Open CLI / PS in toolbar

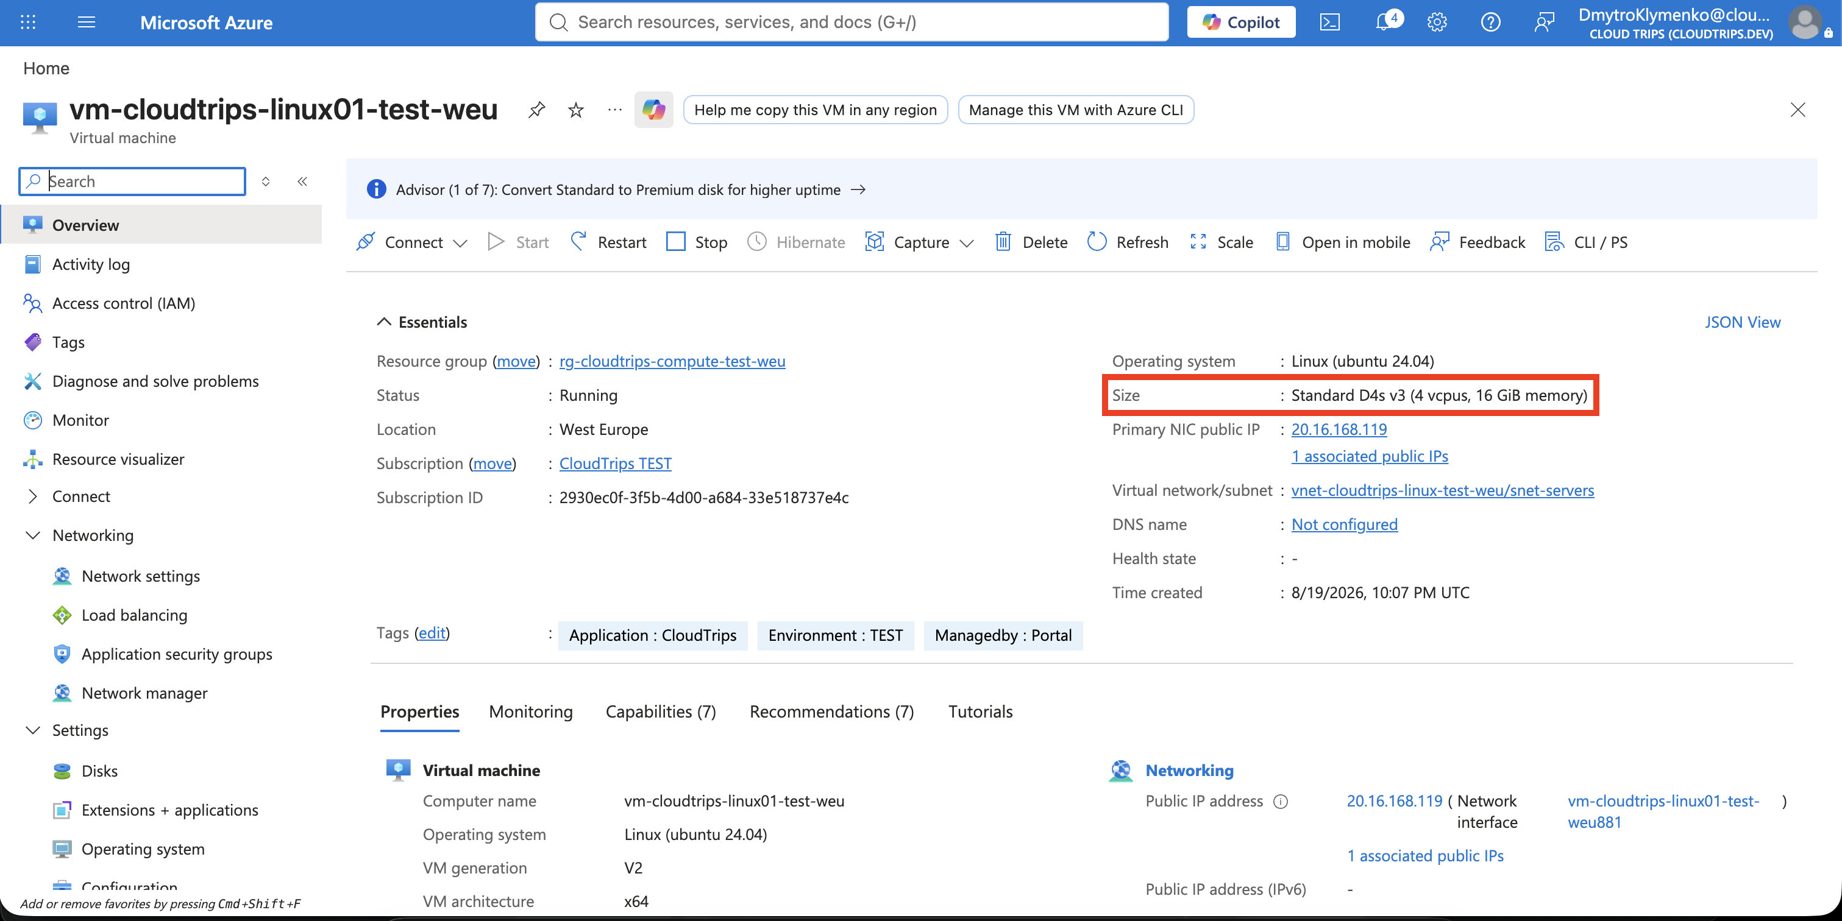pos(1586,242)
